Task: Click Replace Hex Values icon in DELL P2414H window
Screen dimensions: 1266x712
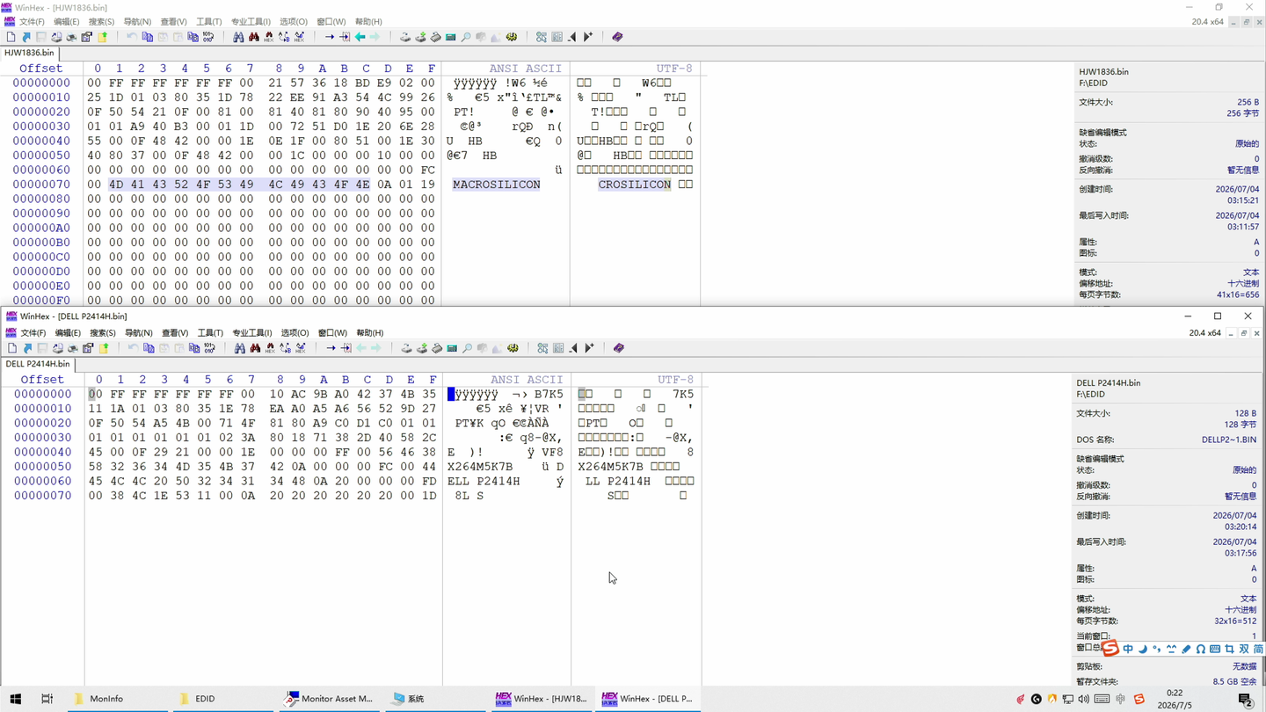Action: (301, 348)
